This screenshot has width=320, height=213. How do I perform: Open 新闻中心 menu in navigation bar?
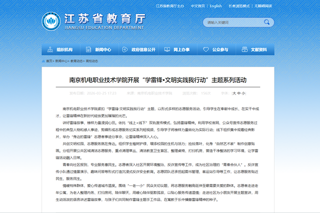point(103,50)
